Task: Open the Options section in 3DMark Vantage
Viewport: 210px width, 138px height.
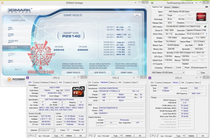Action: (x=11, y=34)
